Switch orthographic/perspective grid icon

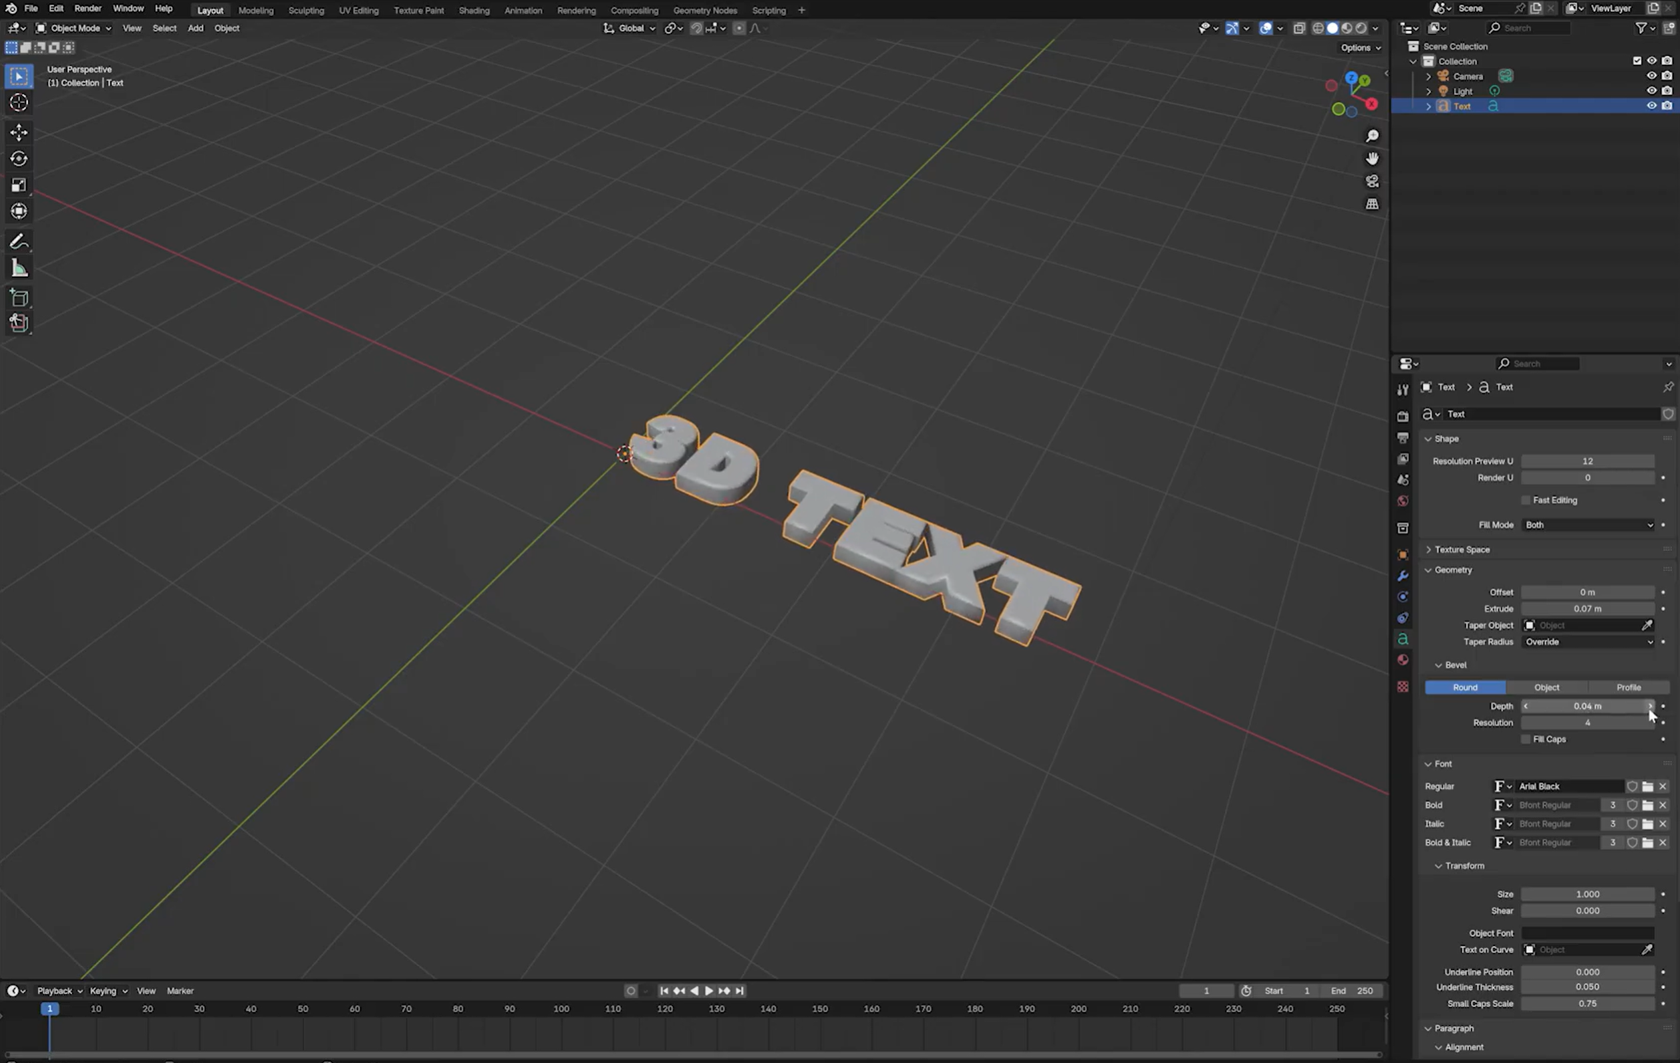pos(1372,204)
